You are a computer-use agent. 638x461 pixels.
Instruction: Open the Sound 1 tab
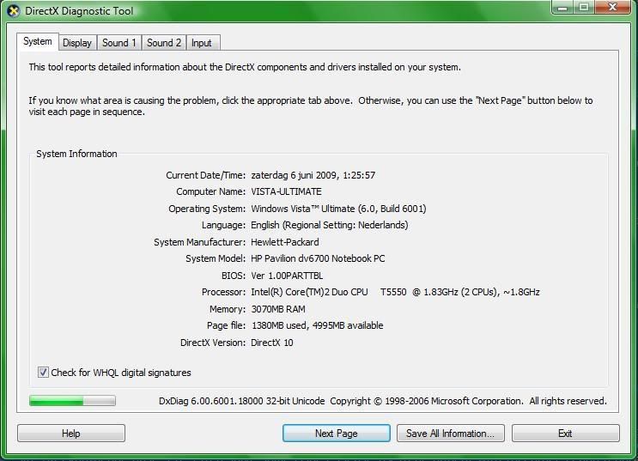[119, 43]
